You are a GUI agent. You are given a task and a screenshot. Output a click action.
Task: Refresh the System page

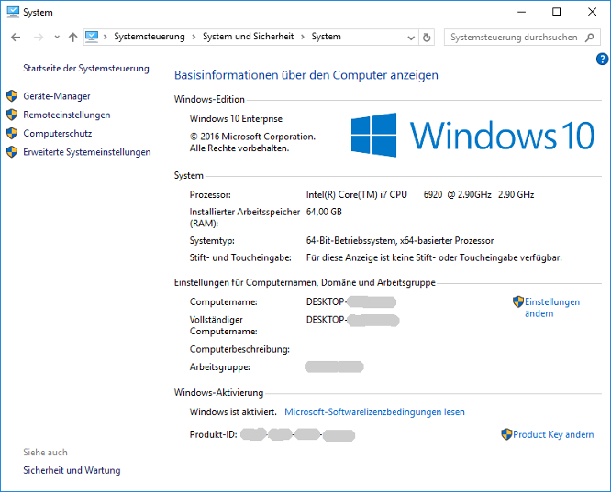(427, 38)
